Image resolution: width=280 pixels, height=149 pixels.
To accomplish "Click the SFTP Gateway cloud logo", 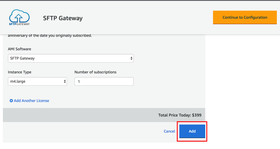I will point(19,17).
